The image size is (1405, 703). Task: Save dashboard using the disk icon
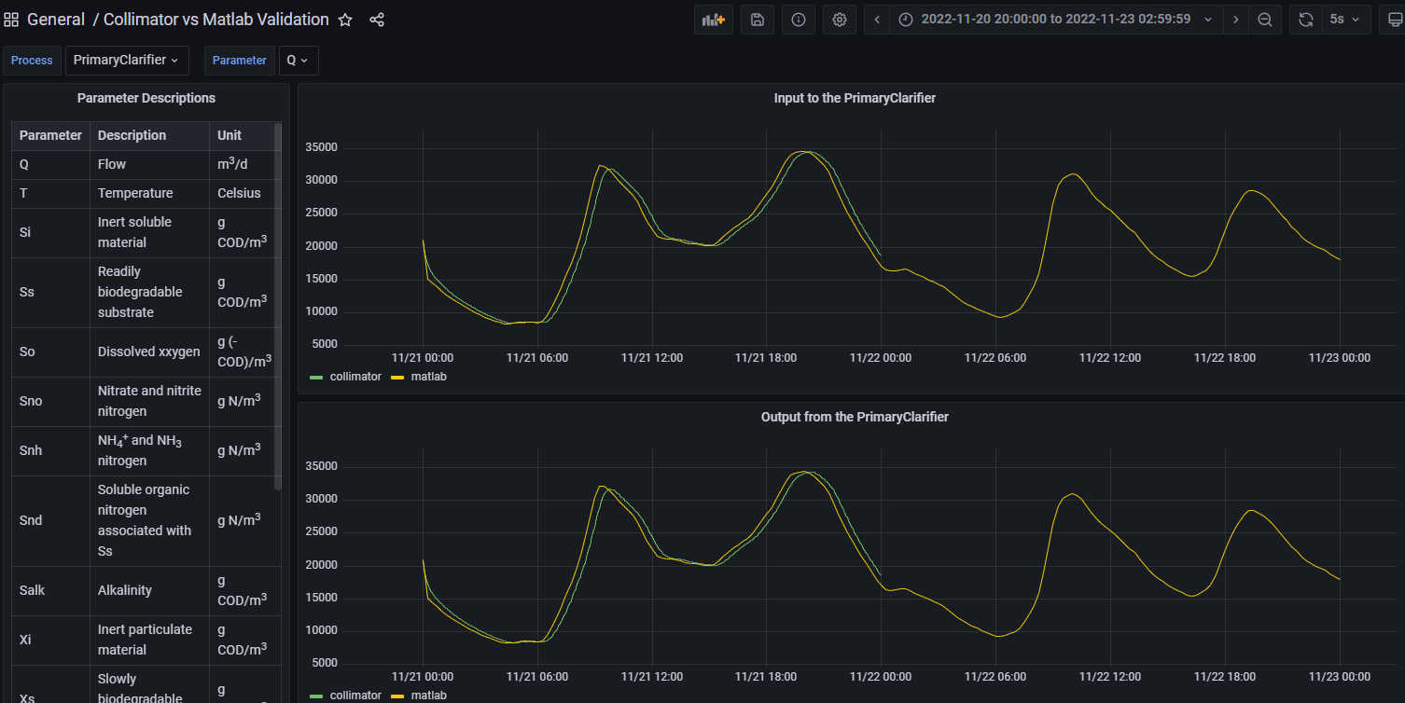pyautogui.click(x=758, y=20)
